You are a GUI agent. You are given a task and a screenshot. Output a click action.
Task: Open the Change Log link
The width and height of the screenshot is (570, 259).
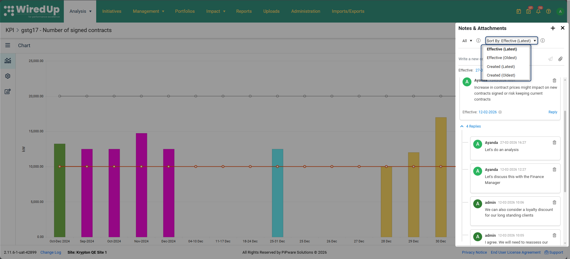click(51, 252)
